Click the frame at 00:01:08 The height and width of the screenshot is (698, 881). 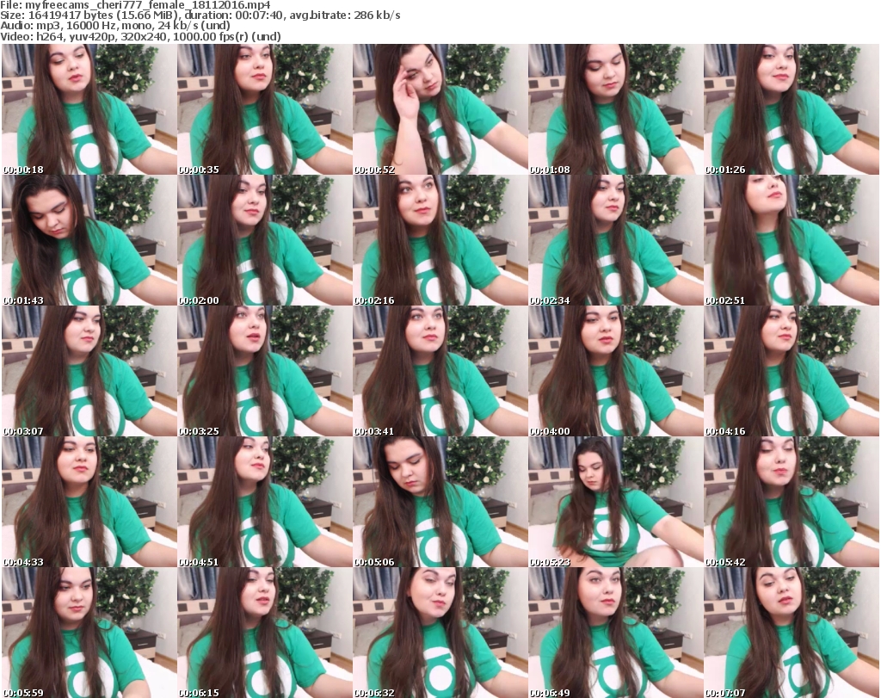pos(616,109)
